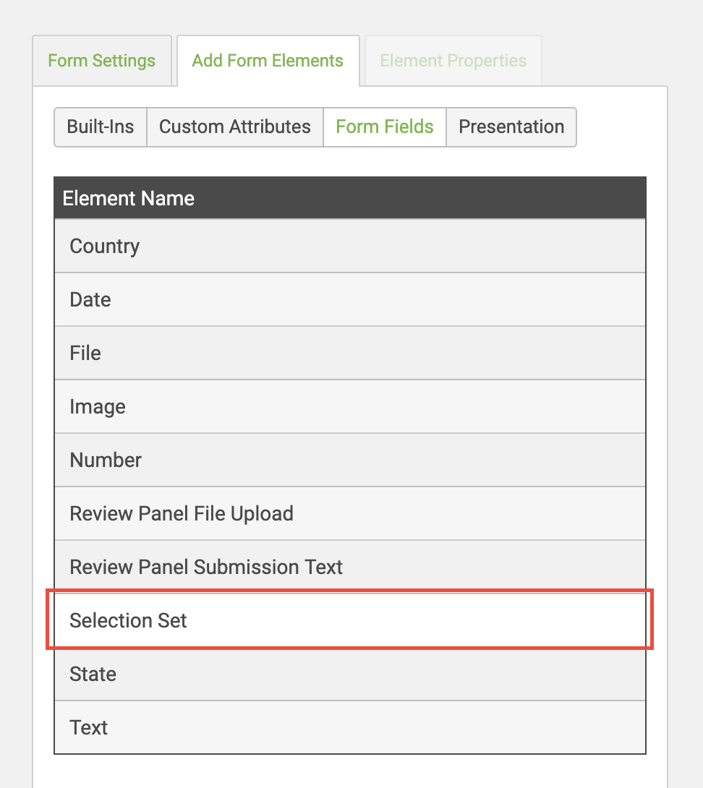703x788 pixels.
Task: Add Review Panel File Upload element
Action: click(182, 514)
